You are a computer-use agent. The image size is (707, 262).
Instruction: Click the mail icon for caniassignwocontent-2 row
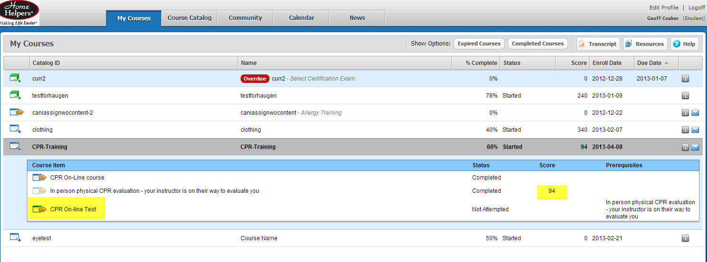tap(695, 113)
